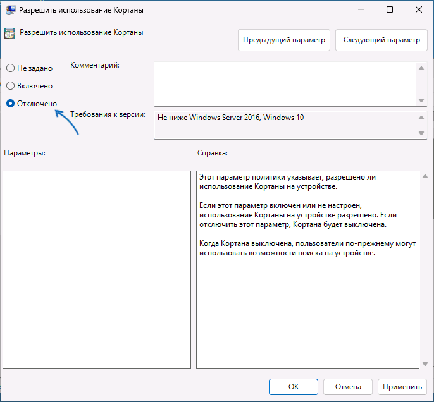
Task: Go to "Следующий параметр"
Action: tap(381, 40)
